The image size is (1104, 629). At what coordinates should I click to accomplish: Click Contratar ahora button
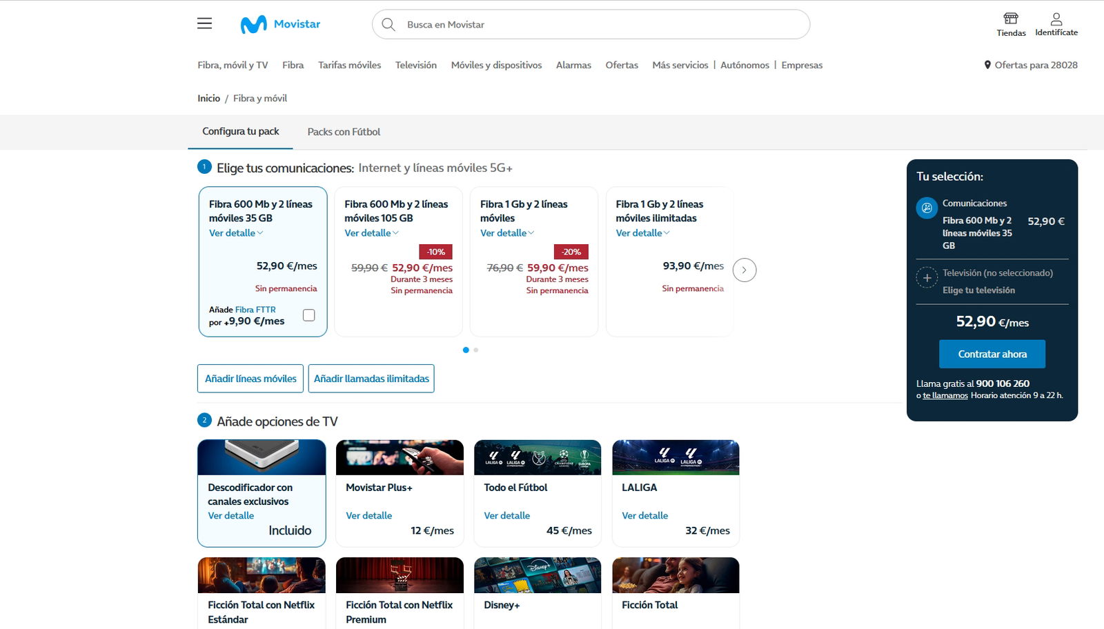pos(992,354)
